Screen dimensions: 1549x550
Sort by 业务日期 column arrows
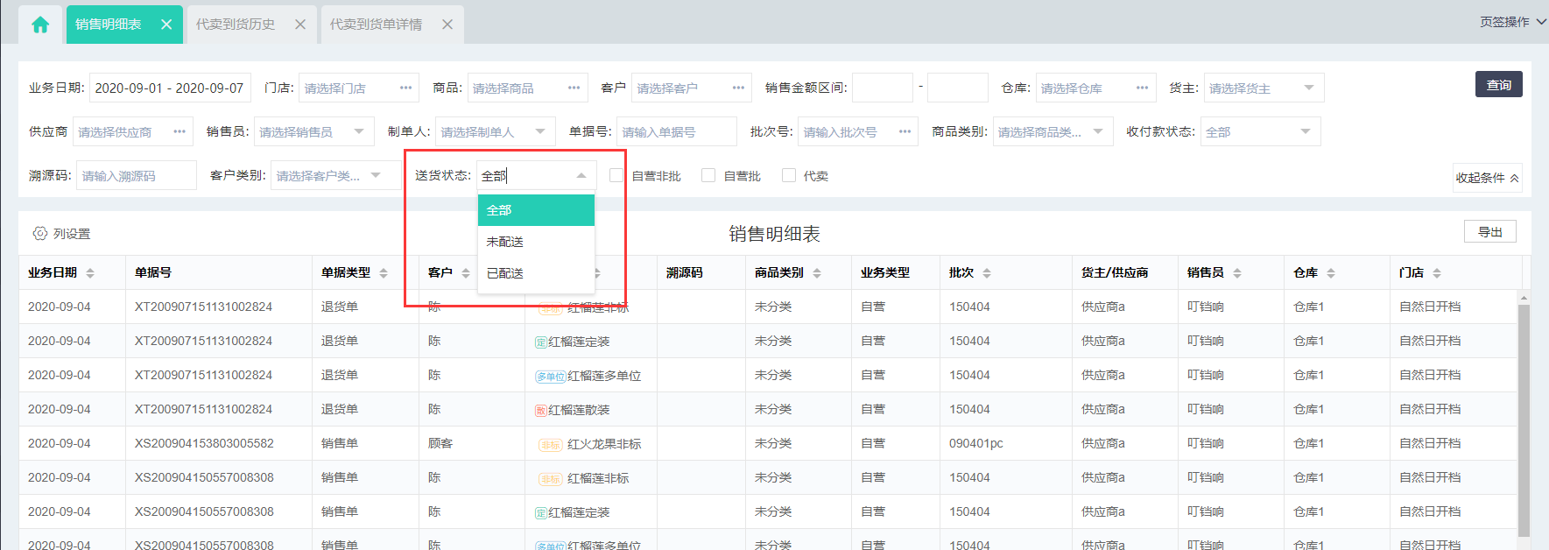point(90,273)
